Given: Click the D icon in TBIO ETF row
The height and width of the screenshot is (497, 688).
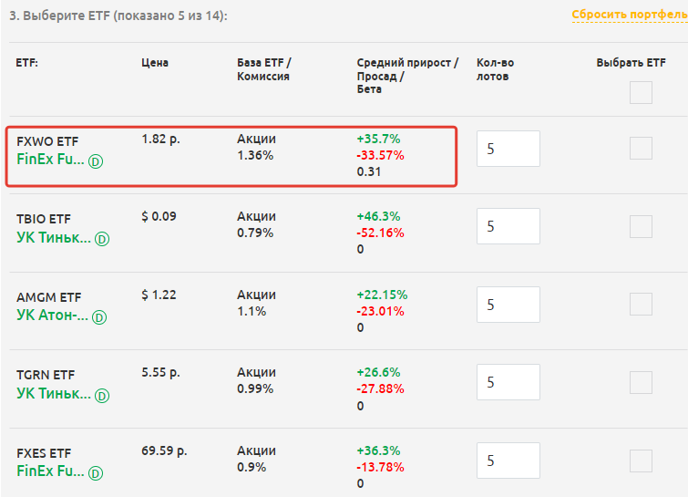Looking at the screenshot, I should click(102, 239).
